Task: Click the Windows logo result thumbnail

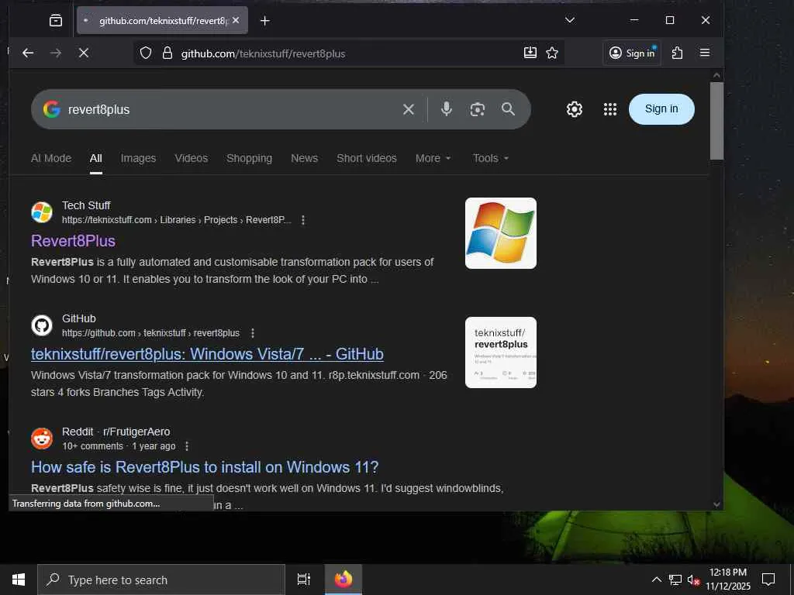Action: pyautogui.click(x=501, y=233)
